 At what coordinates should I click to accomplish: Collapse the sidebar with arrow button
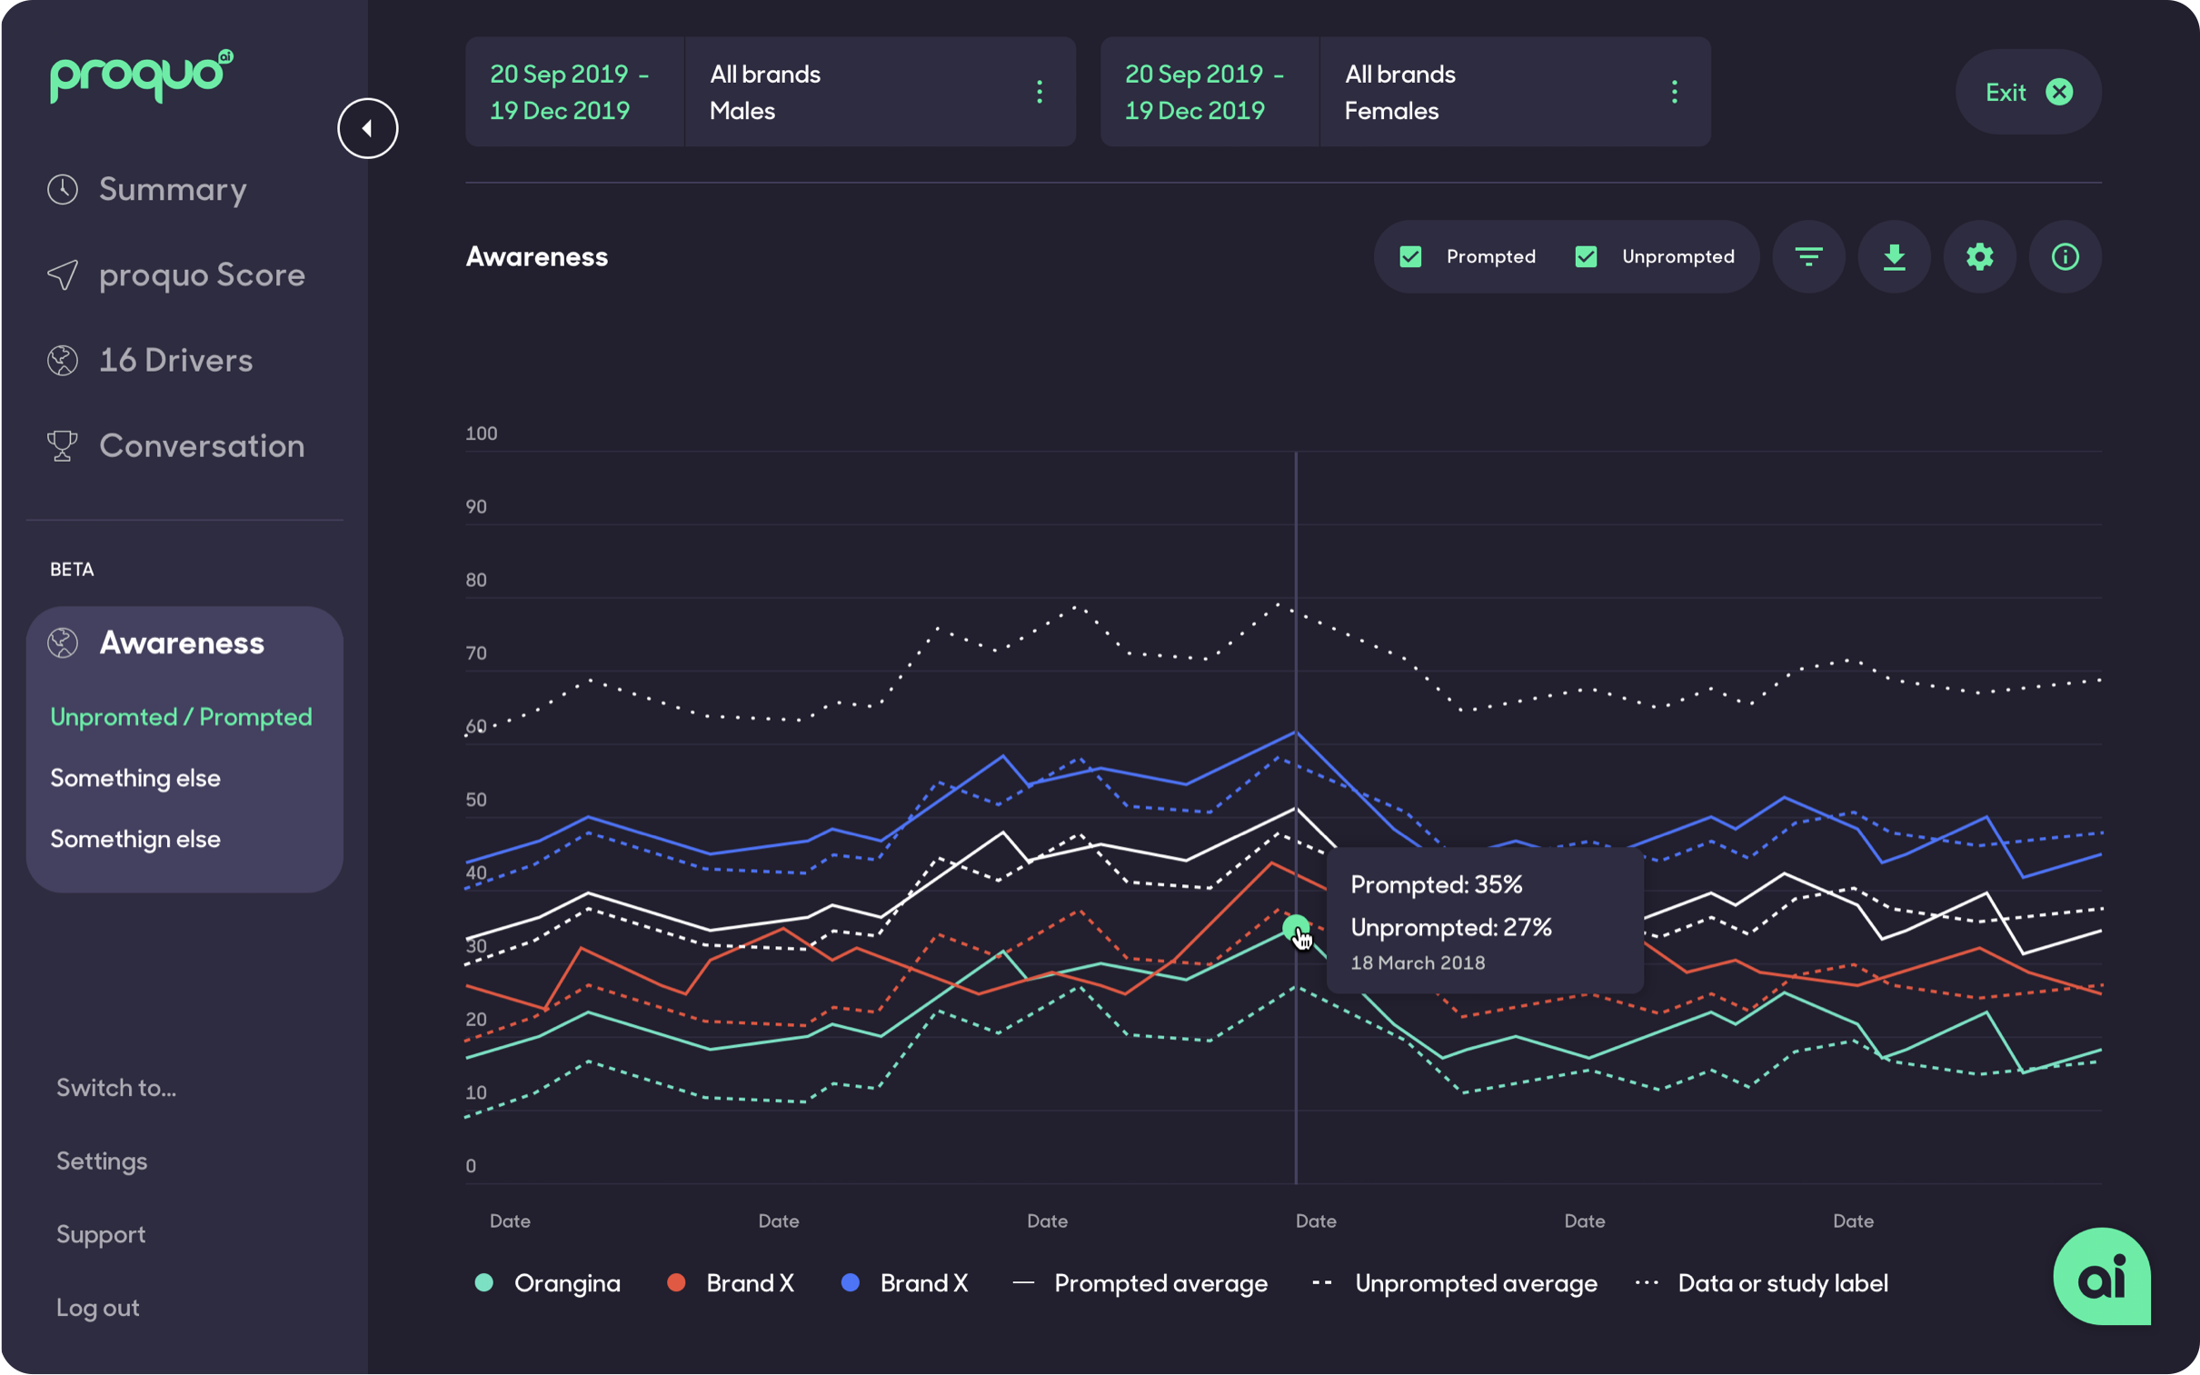[367, 128]
